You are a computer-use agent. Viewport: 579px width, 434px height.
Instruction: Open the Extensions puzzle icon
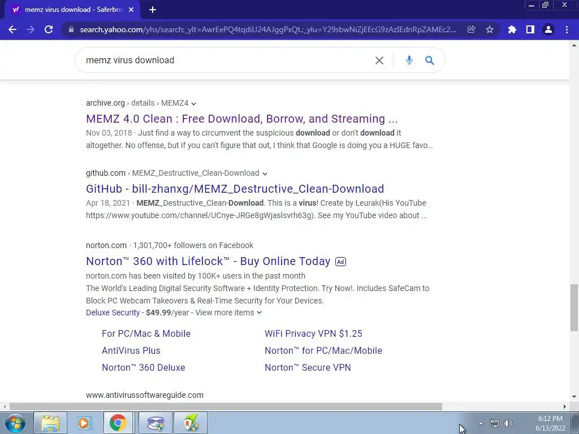pos(512,29)
